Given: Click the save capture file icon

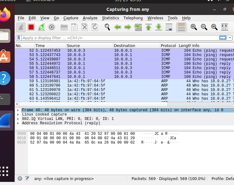Looking at the screenshot, I should point(74,27).
